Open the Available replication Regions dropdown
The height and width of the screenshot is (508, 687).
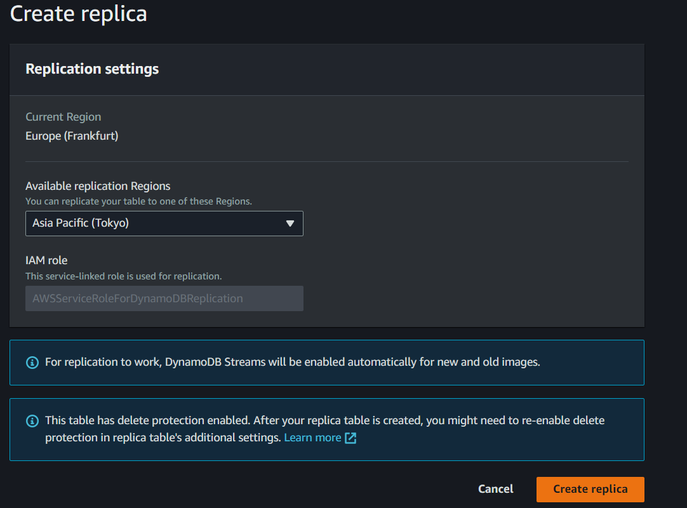(164, 224)
